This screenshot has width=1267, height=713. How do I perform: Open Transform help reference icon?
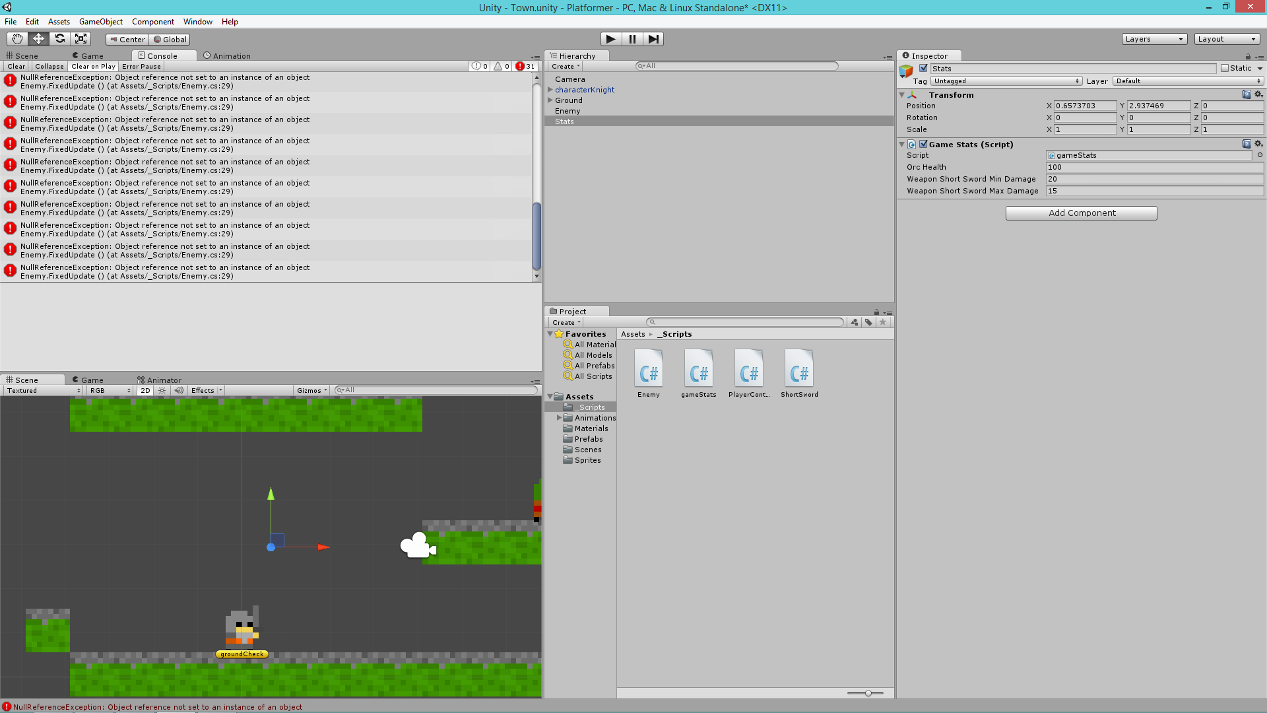pyautogui.click(x=1247, y=94)
